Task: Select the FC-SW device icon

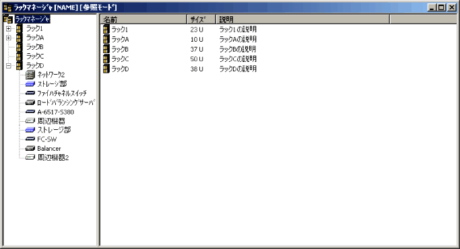Action: tap(30, 139)
